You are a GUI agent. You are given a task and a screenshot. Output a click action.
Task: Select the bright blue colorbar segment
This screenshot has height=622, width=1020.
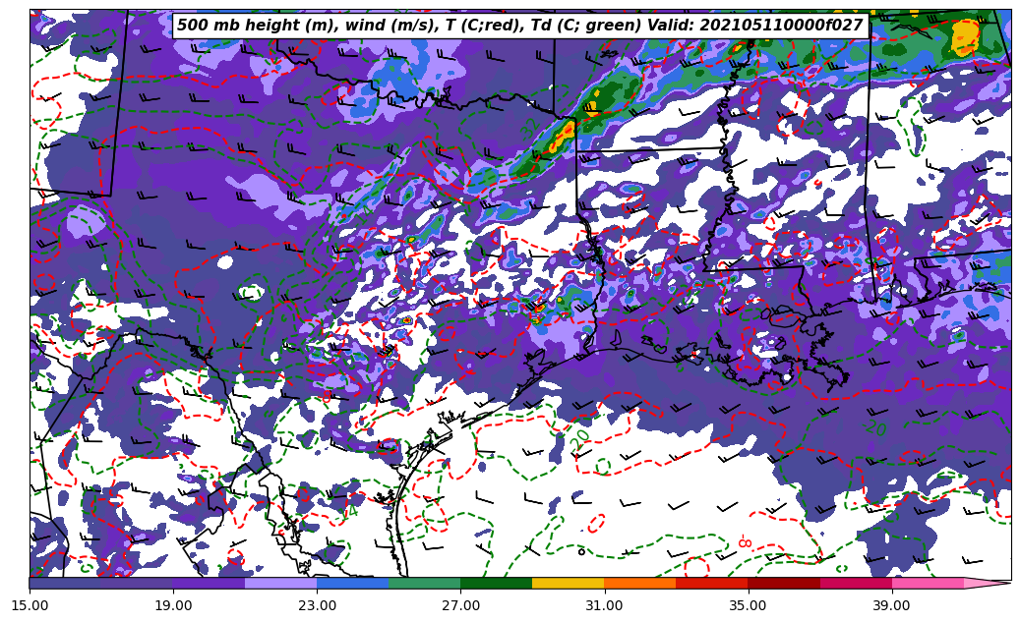352,584
